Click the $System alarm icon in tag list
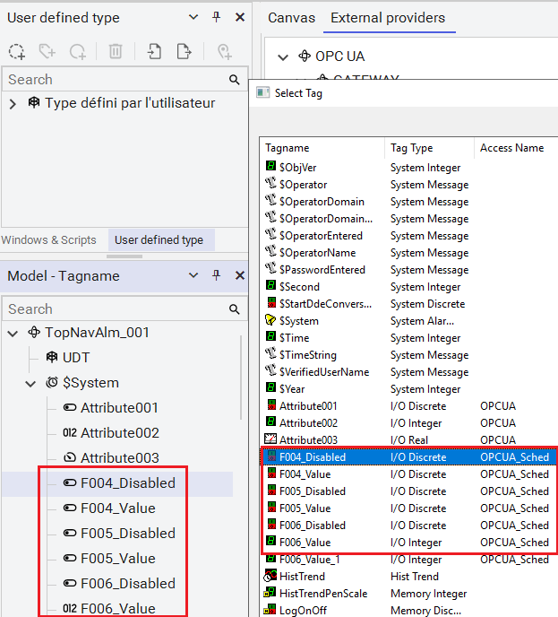 click(x=270, y=320)
